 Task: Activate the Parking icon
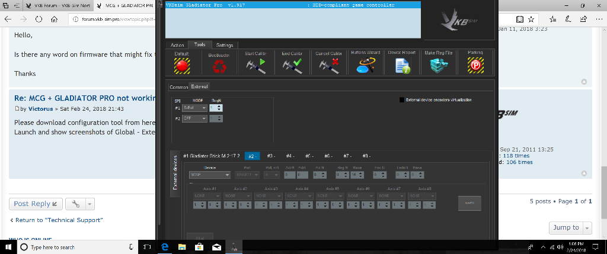(x=475, y=66)
